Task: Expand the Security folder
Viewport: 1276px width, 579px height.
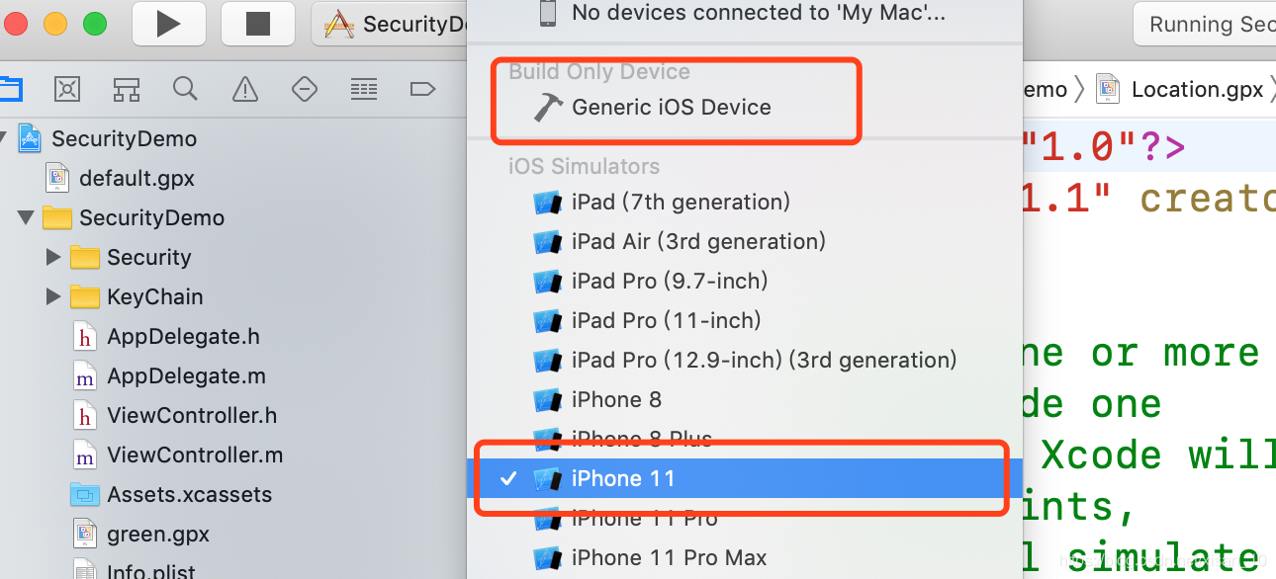Action: click(53, 257)
